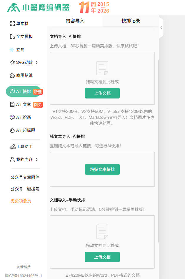This screenshot has height=279, width=185.
Task: Click the document icon in 手动快排 upload box
Action: tap(102, 232)
